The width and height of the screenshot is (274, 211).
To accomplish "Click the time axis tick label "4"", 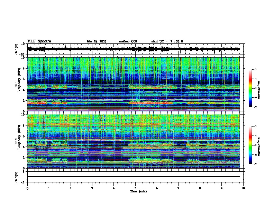I will click(114, 188).
